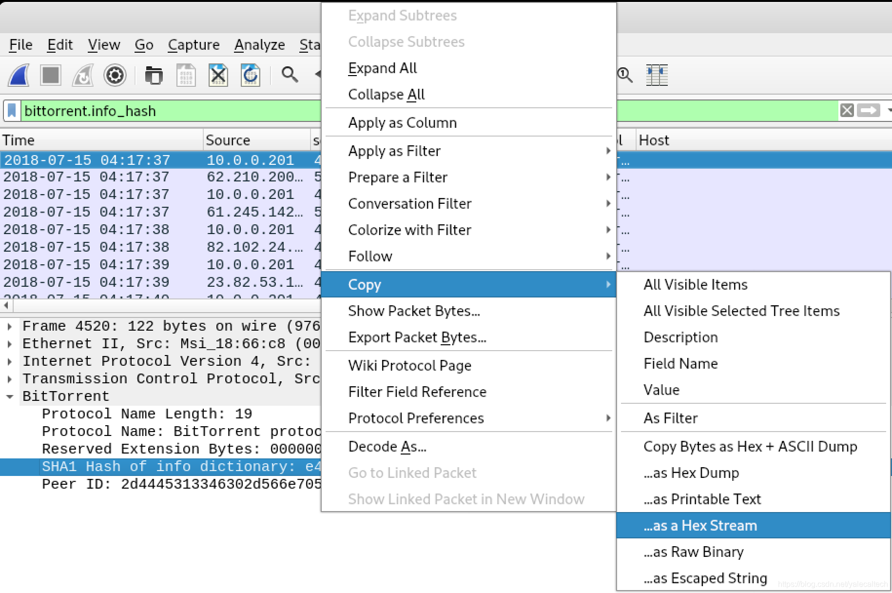Choose Copy Bytes as Hex + ASCII Dump
Viewport: 892px width, 593px height.
[753, 447]
